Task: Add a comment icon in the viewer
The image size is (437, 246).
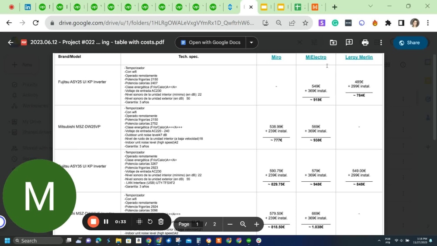Action: (x=349, y=42)
